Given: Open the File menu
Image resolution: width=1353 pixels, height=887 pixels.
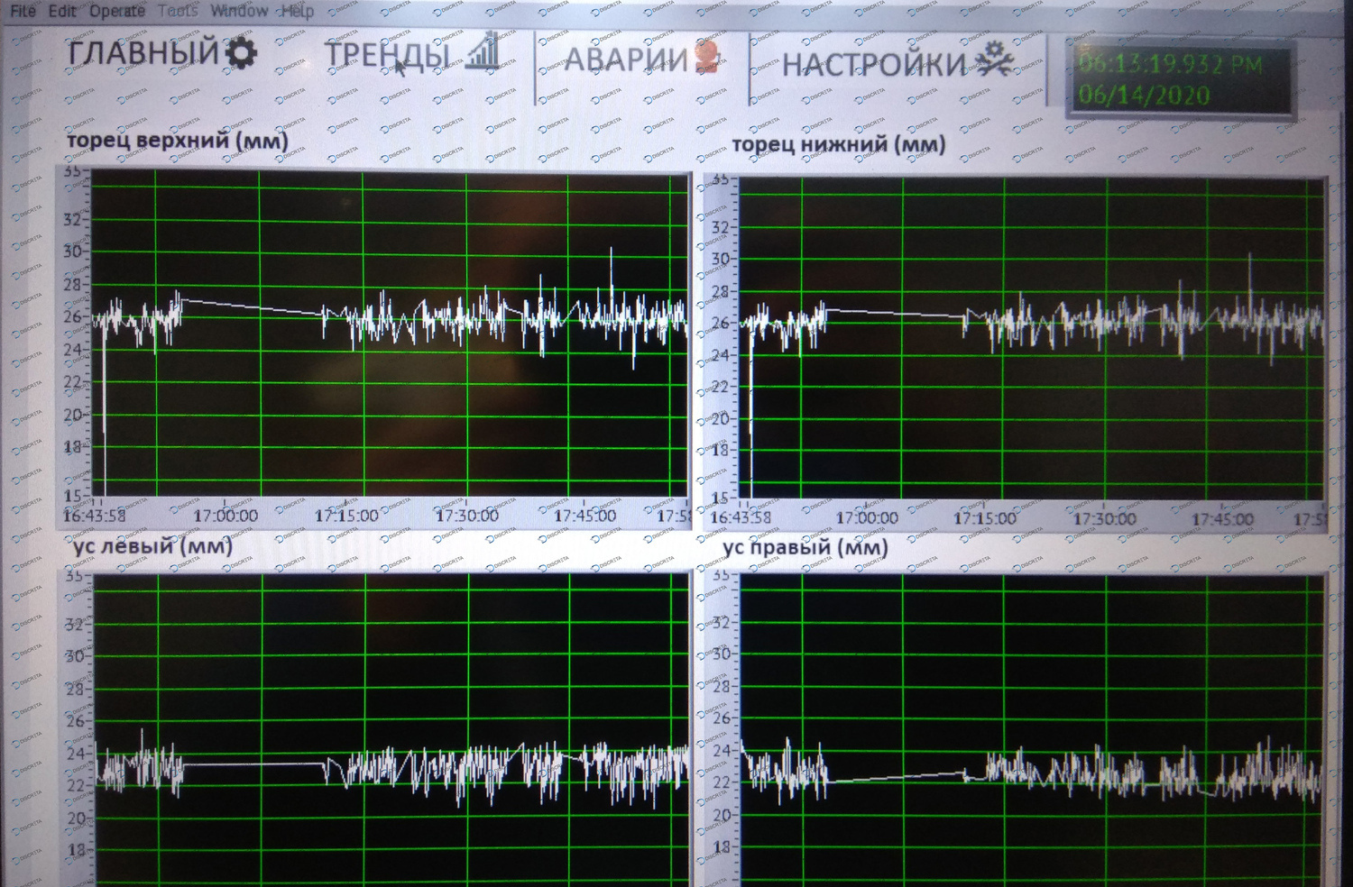Looking at the screenshot, I should pos(23,11).
